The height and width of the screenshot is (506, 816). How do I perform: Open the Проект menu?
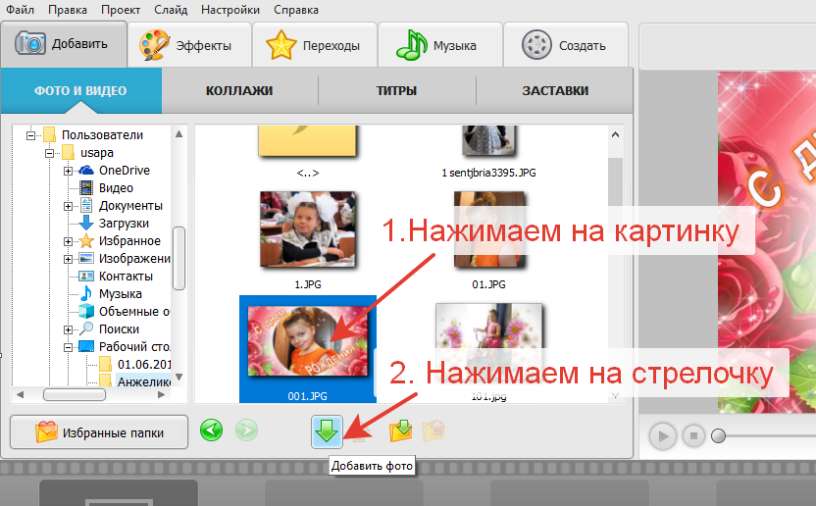pos(121,10)
